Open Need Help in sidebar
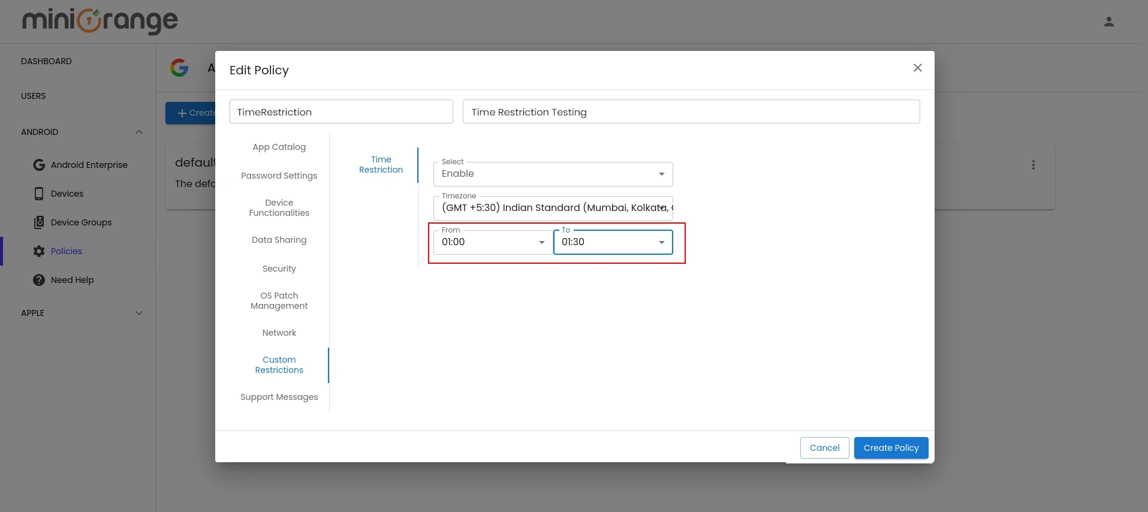The image size is (1148, 512). pos(73,280)
